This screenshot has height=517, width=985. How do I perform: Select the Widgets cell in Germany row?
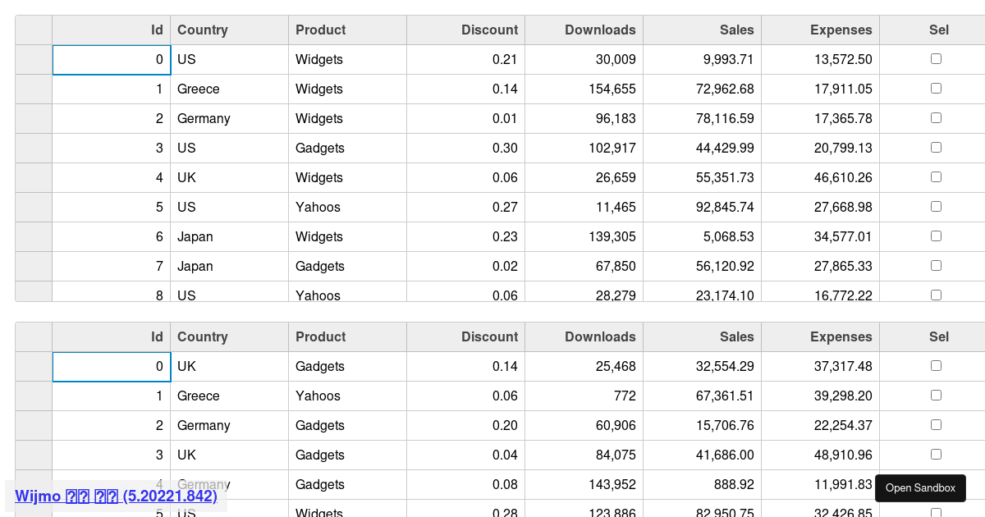319,118
